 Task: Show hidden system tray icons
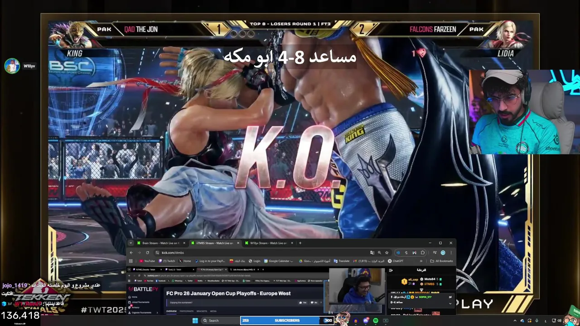(x=515, y=321)
